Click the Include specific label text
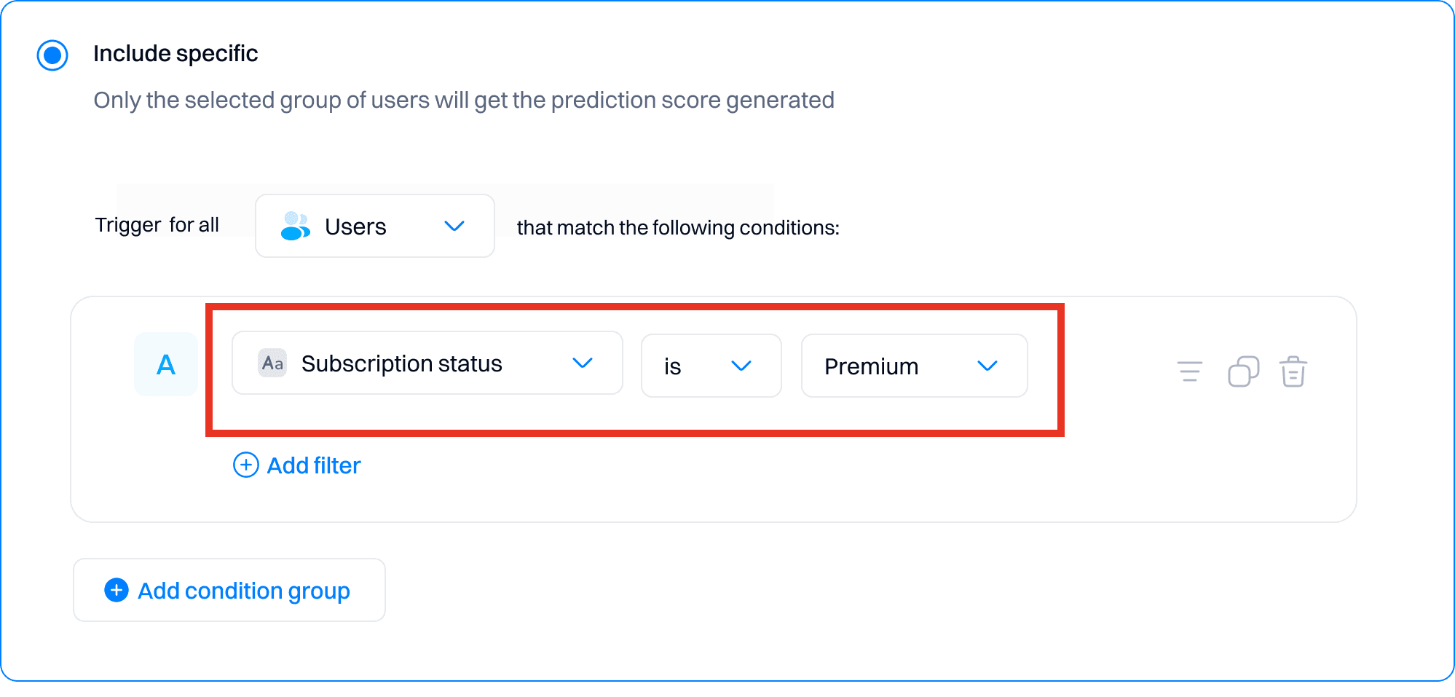Viewport: 1455px width, 697px height. coord(176,53)
